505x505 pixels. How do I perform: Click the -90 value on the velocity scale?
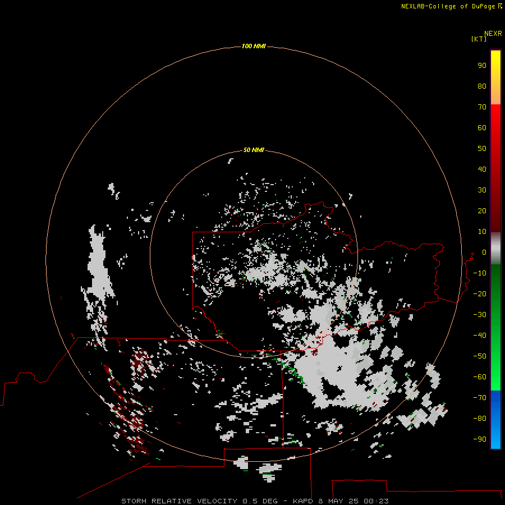tap(480, 439)
